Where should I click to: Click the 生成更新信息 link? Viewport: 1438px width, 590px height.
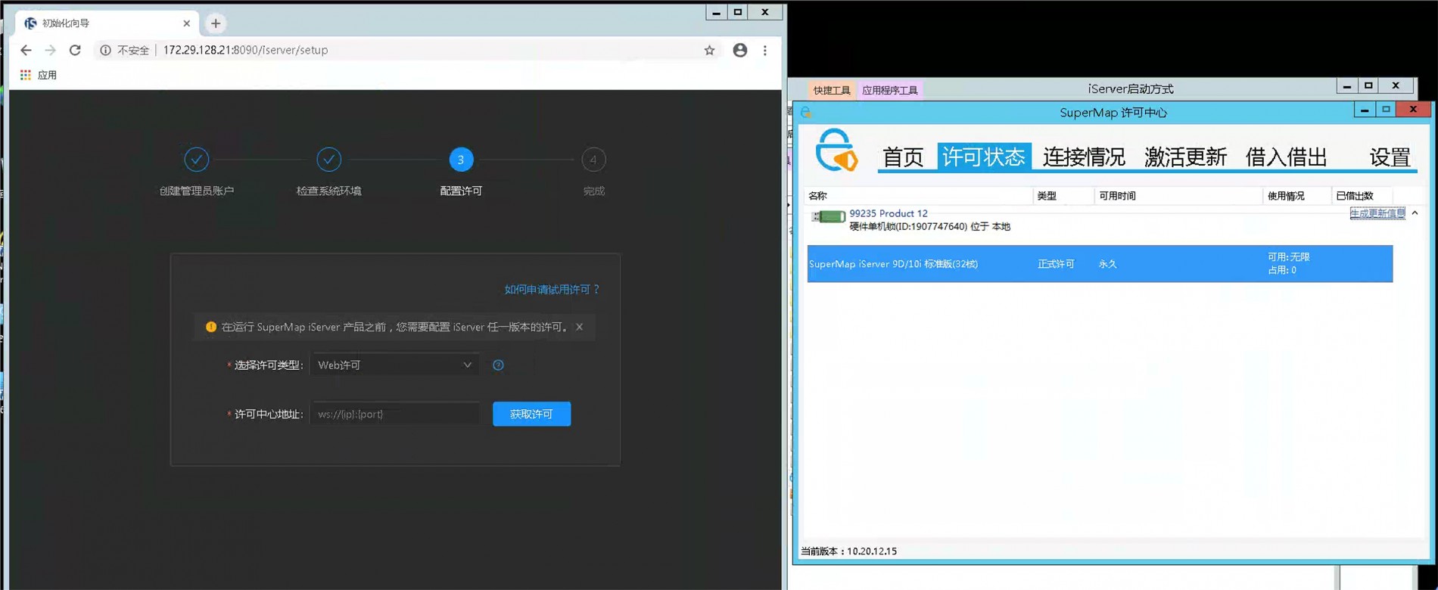click(x=1377, y=213)
